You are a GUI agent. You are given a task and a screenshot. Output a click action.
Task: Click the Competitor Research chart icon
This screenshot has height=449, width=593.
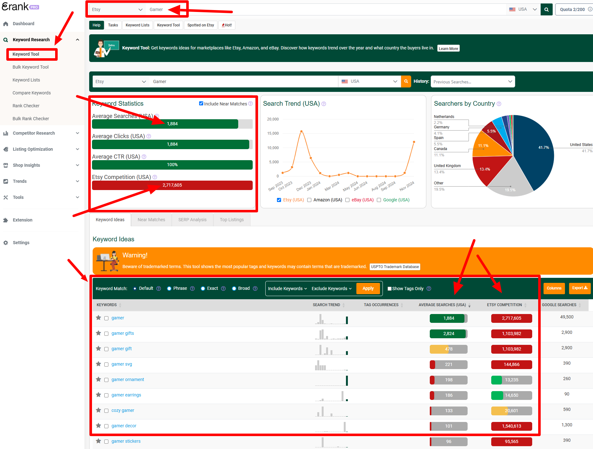(x=6, y=133)
